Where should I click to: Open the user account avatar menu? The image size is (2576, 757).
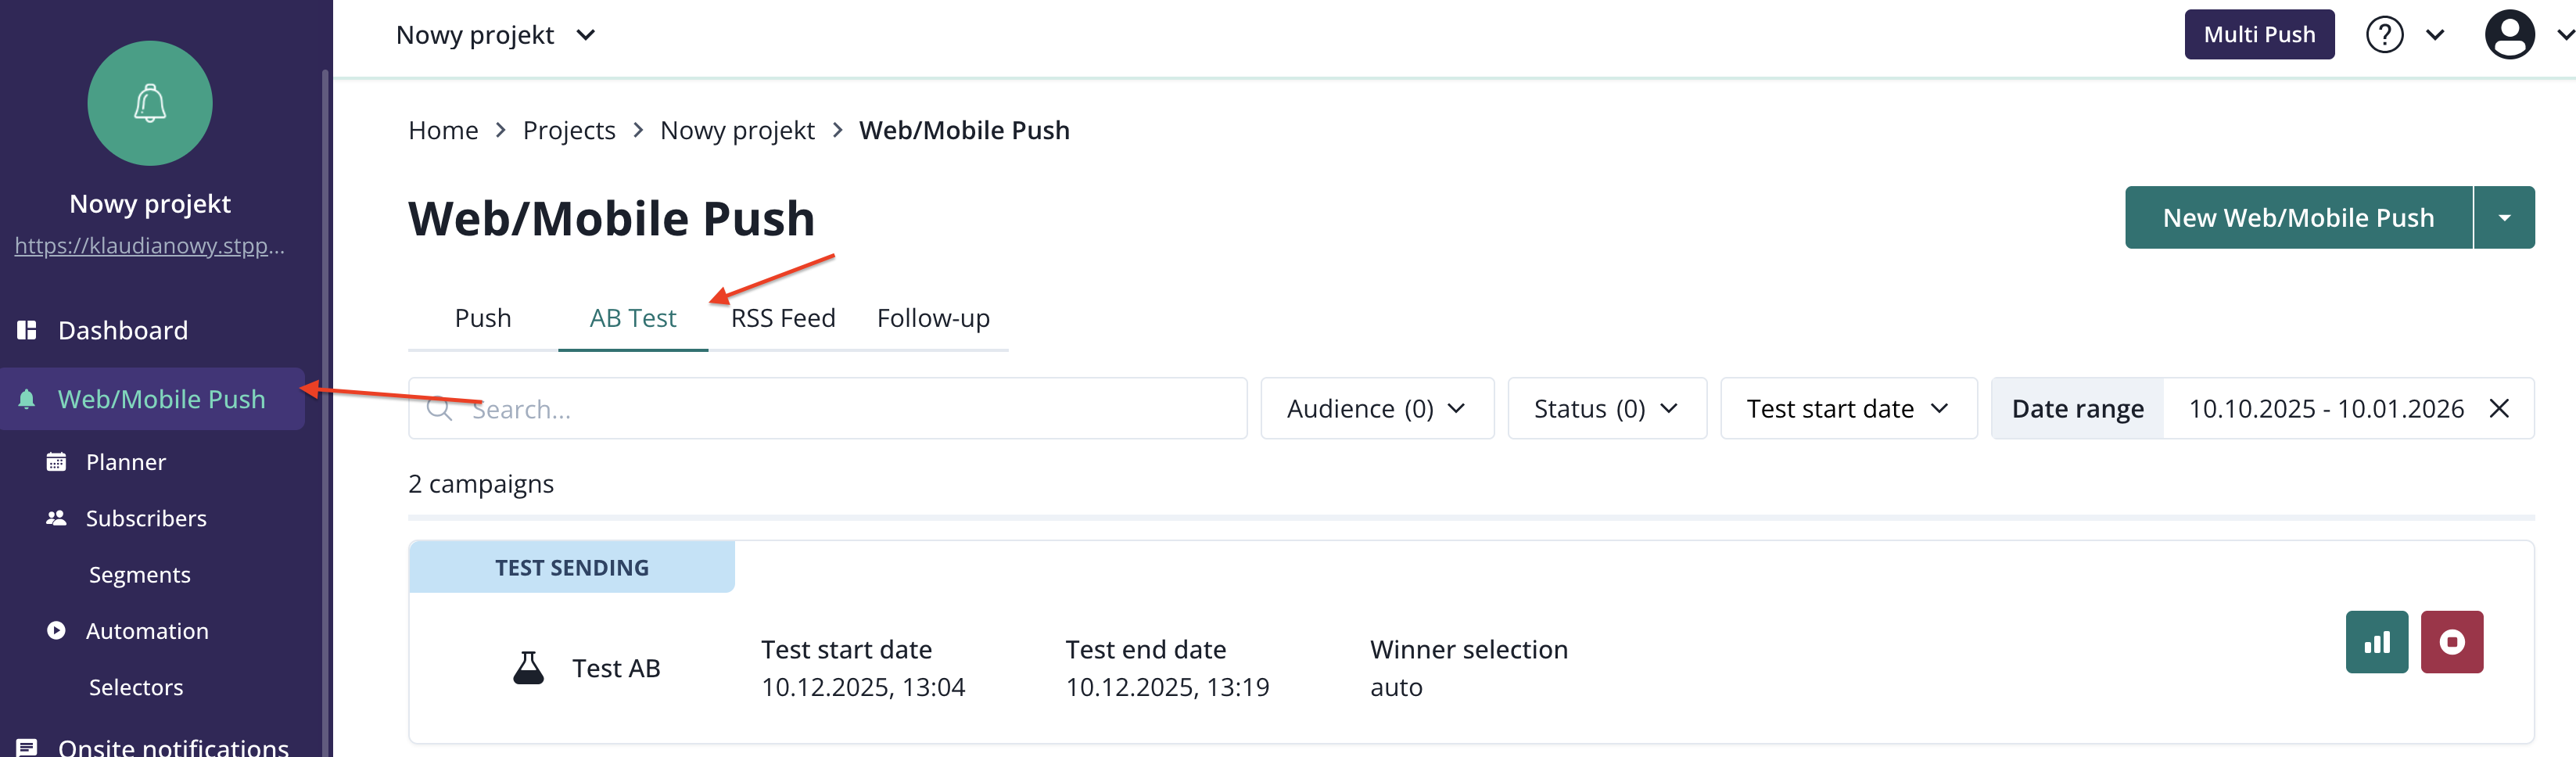2509,35
